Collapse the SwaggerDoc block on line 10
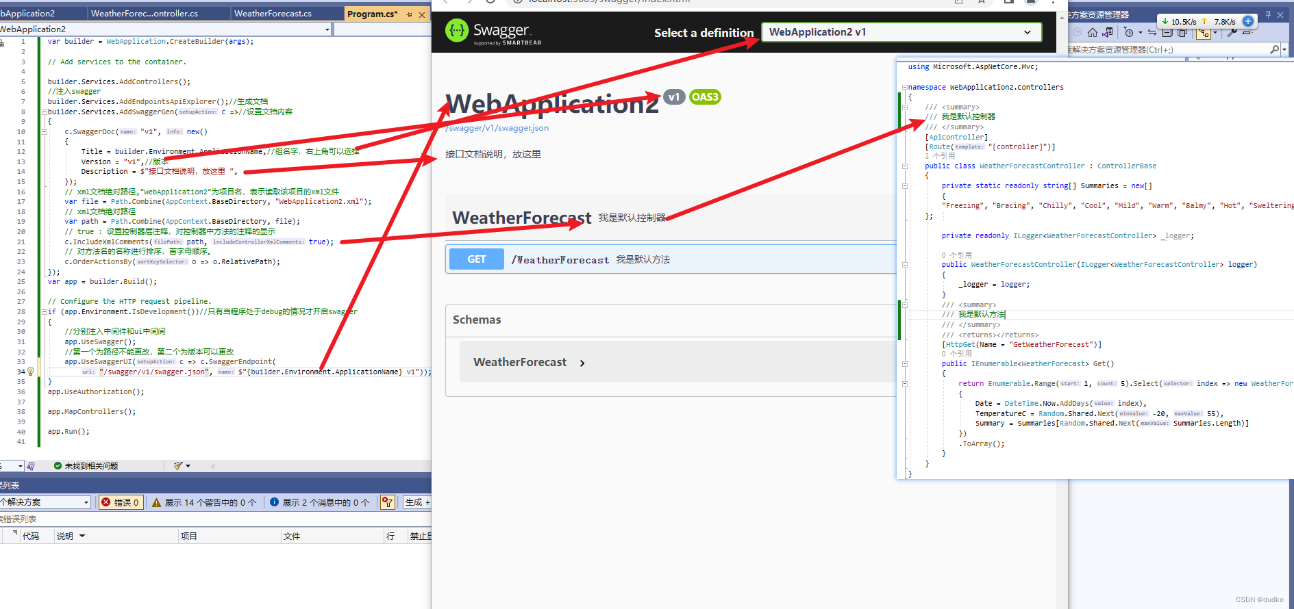Viewport: 1294px width, 609px height. click(45, 131)
